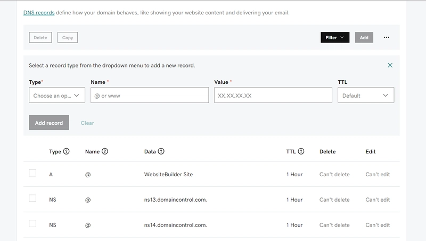Viewport: 426px width, 241px height.
Task: Close the add record panel with X
Action: click(x=390, y=65)
